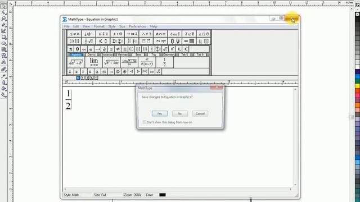Open the integral templates palette
Image resolution: width=360 pixels, height=202 pixels.
(x=132, y=41)
